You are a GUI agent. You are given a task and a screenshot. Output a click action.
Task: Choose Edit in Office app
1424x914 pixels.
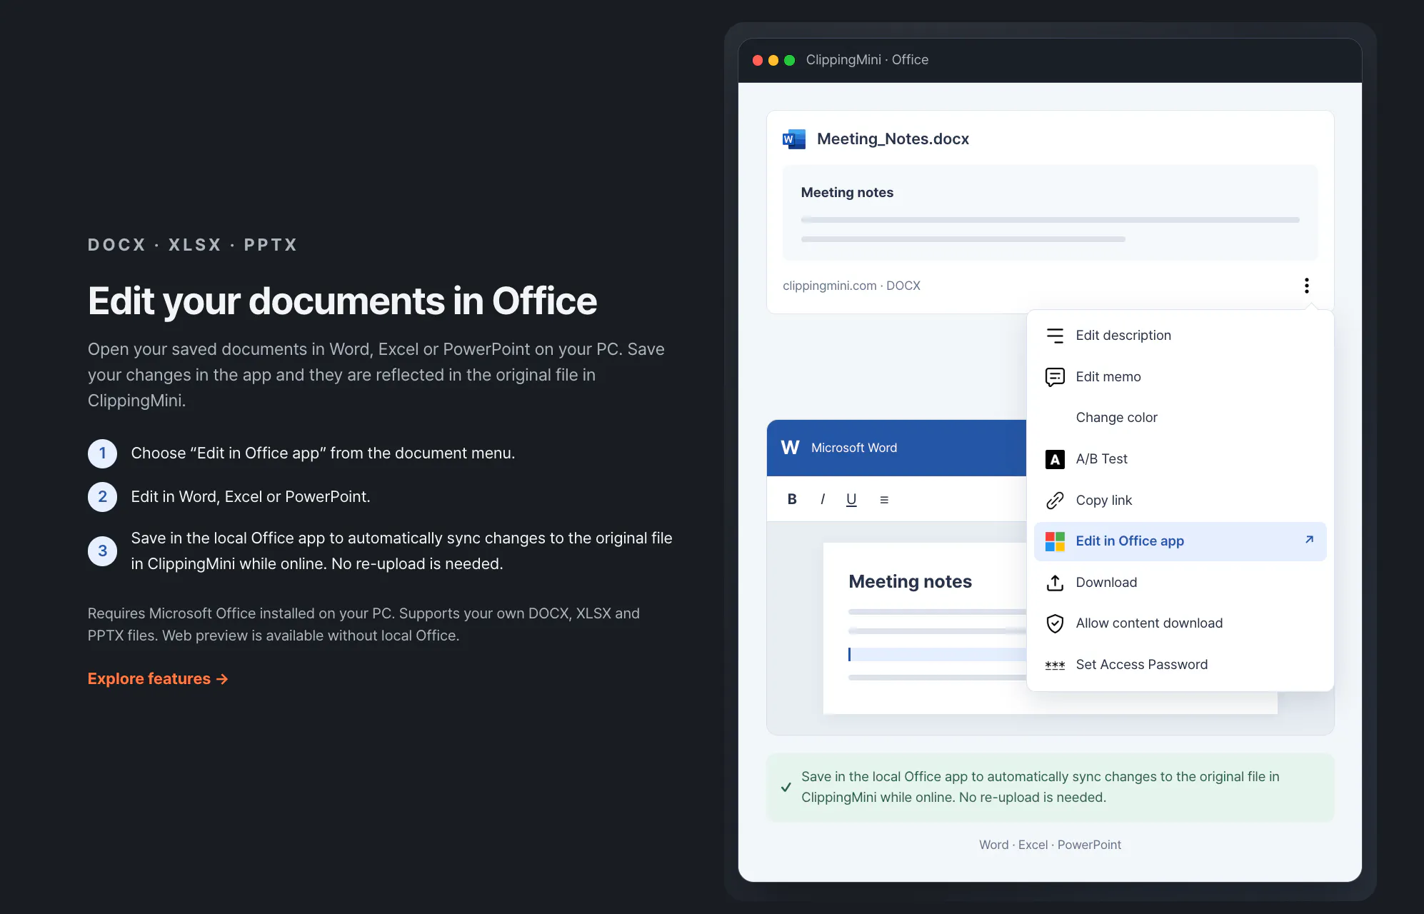1180,541
